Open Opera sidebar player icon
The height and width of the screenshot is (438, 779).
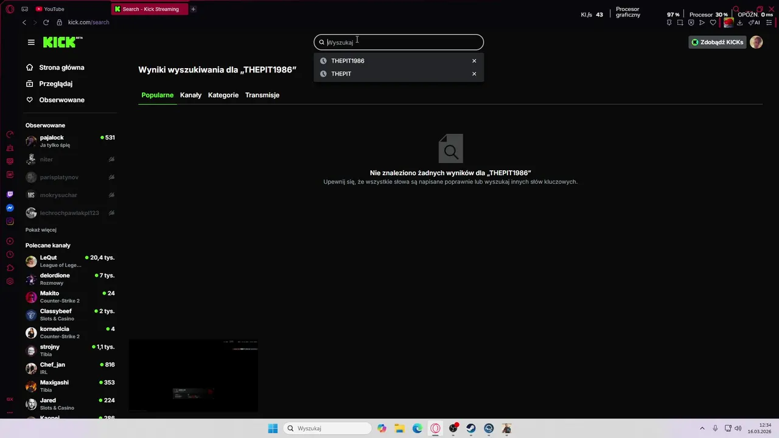point(10,242)
